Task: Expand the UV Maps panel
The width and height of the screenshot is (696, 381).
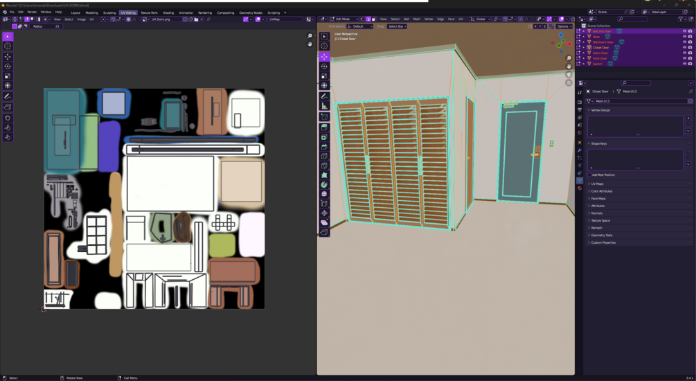Action: click(639, 184)
